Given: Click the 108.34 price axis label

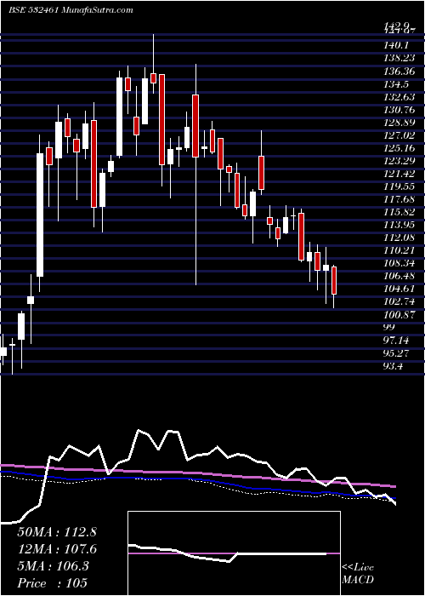Looking at the screenshot, I should pos(398,263).
